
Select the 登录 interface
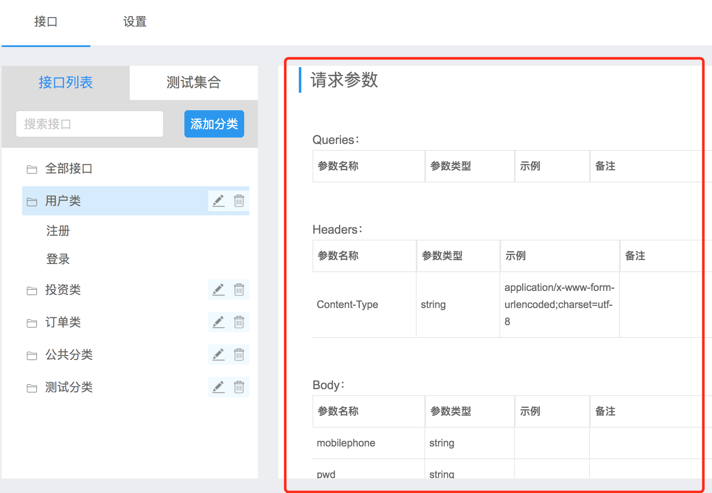coord(58,259)
